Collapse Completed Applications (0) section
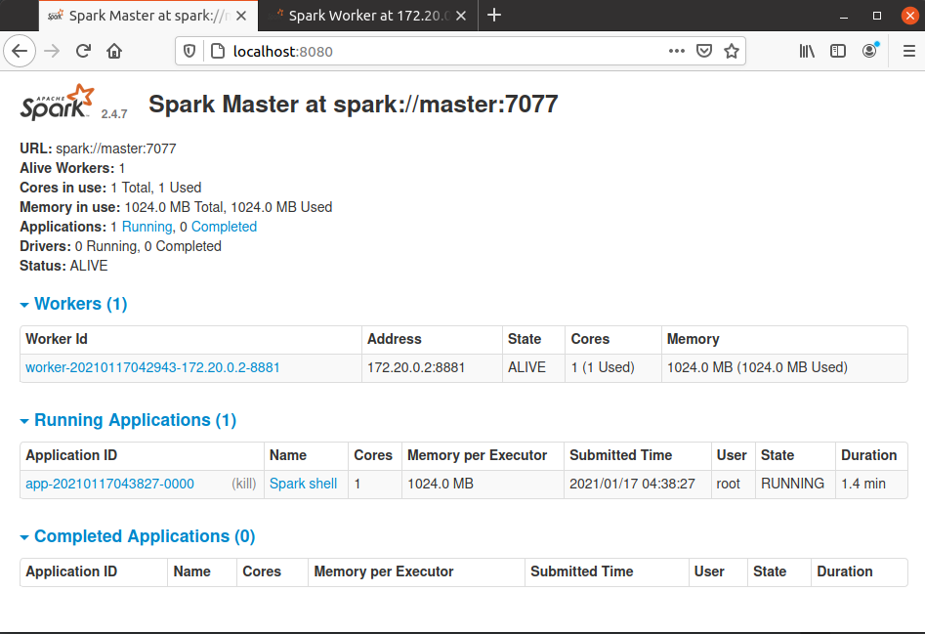The height and width of the screenshot is (634, 925). 138,536
